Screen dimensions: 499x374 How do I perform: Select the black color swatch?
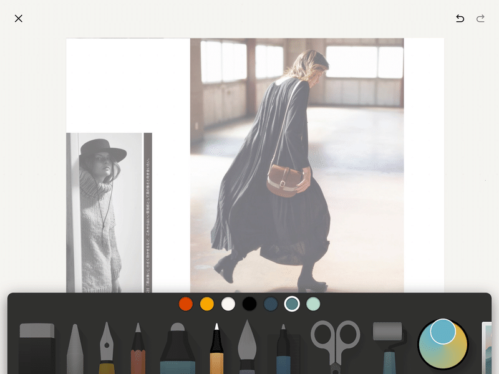click(249, 304)
